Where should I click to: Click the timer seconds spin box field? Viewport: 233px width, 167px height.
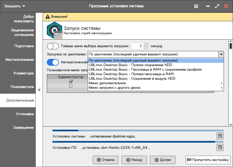tap(137, 46)
